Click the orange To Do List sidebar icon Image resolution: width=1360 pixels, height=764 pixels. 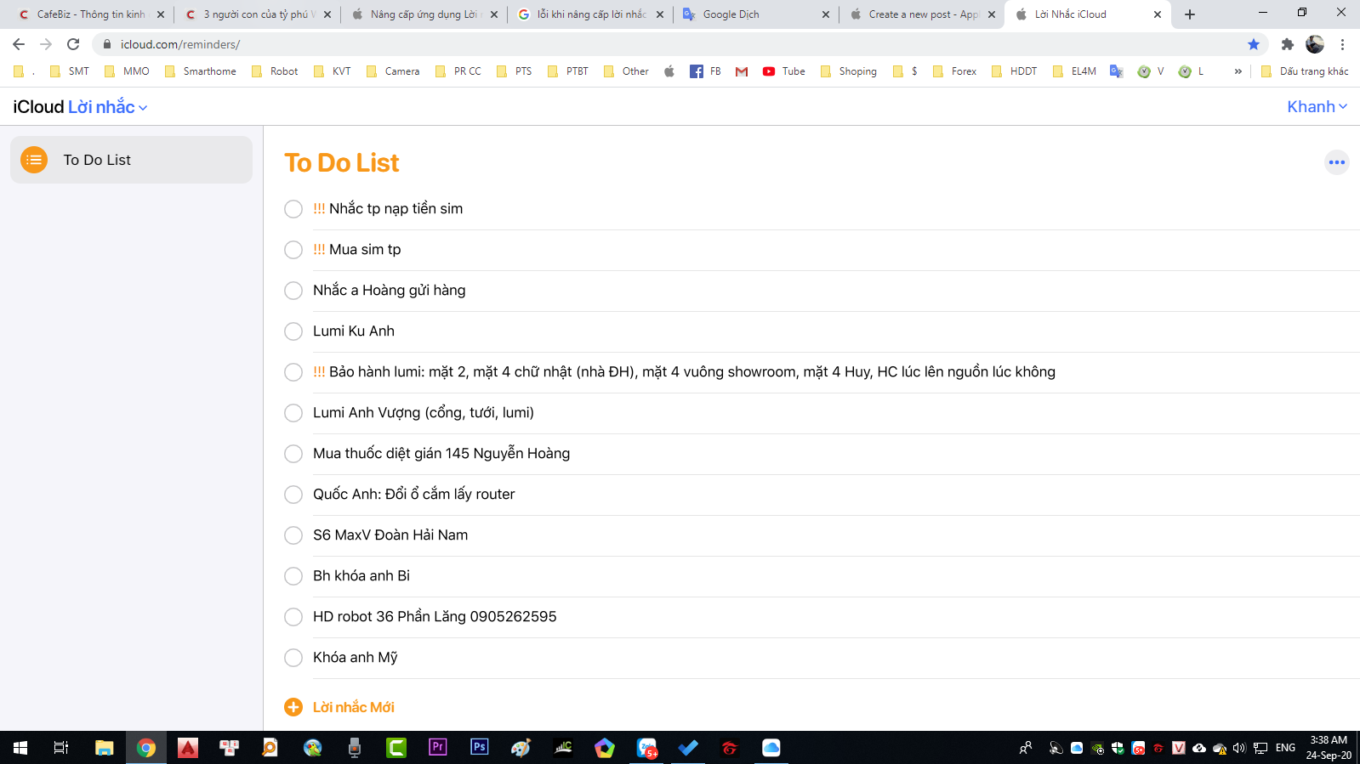(x=34, y=160)
